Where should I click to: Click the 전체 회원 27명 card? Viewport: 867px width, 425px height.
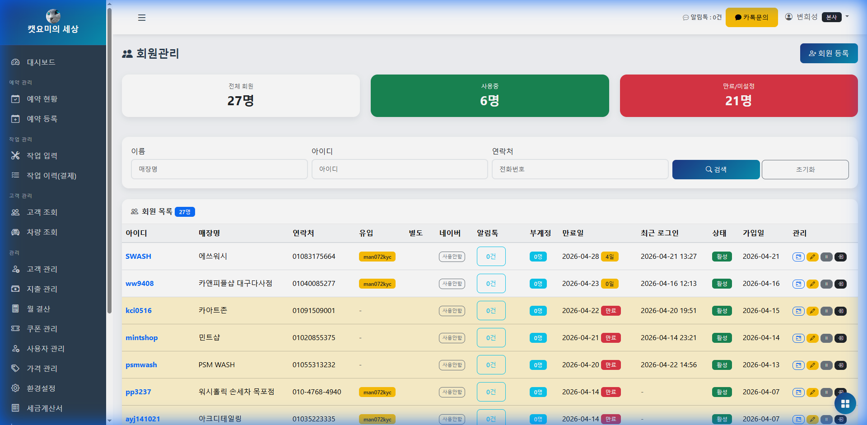point(241,96)
